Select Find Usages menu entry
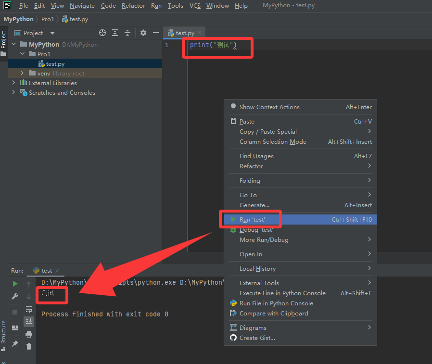The height and width of the screenshot is (364, 432). (x=300, y=156)
